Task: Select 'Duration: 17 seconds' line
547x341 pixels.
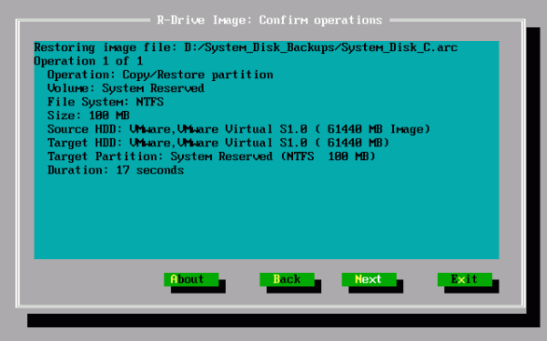Action: pyautogui.click(x=116, y=170)
